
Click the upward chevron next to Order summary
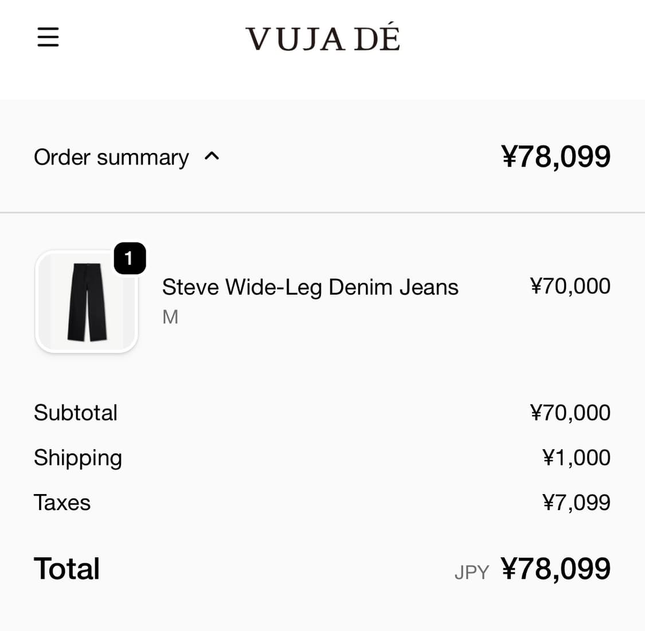(x=213, y=156)
